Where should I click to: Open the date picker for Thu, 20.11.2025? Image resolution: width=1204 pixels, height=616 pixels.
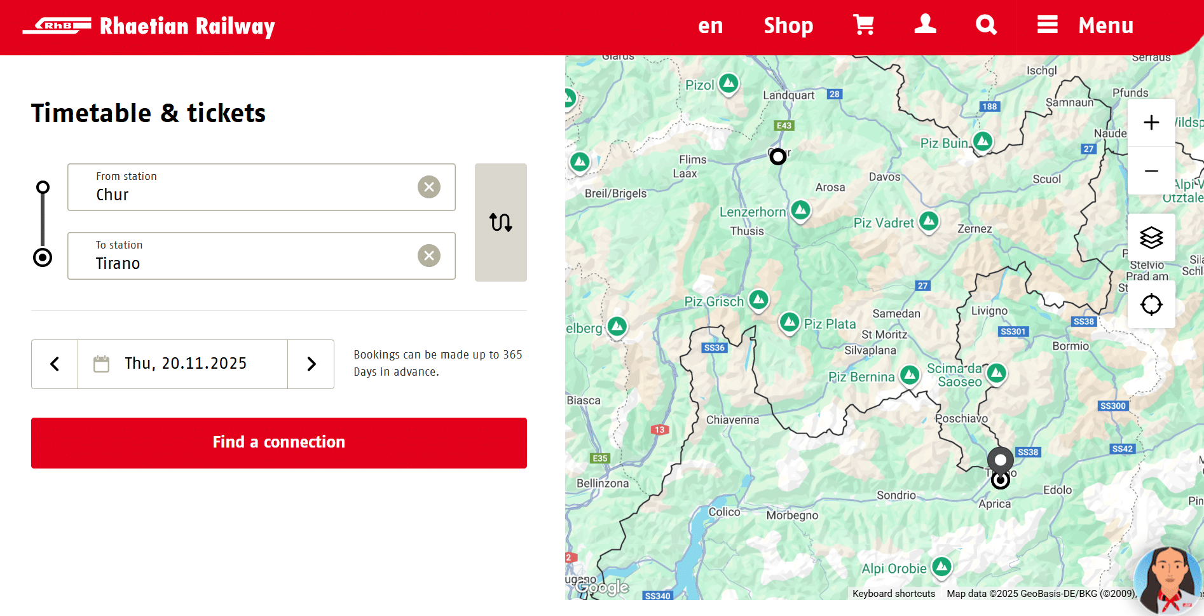pyautogui.click(x=183, y=364)
